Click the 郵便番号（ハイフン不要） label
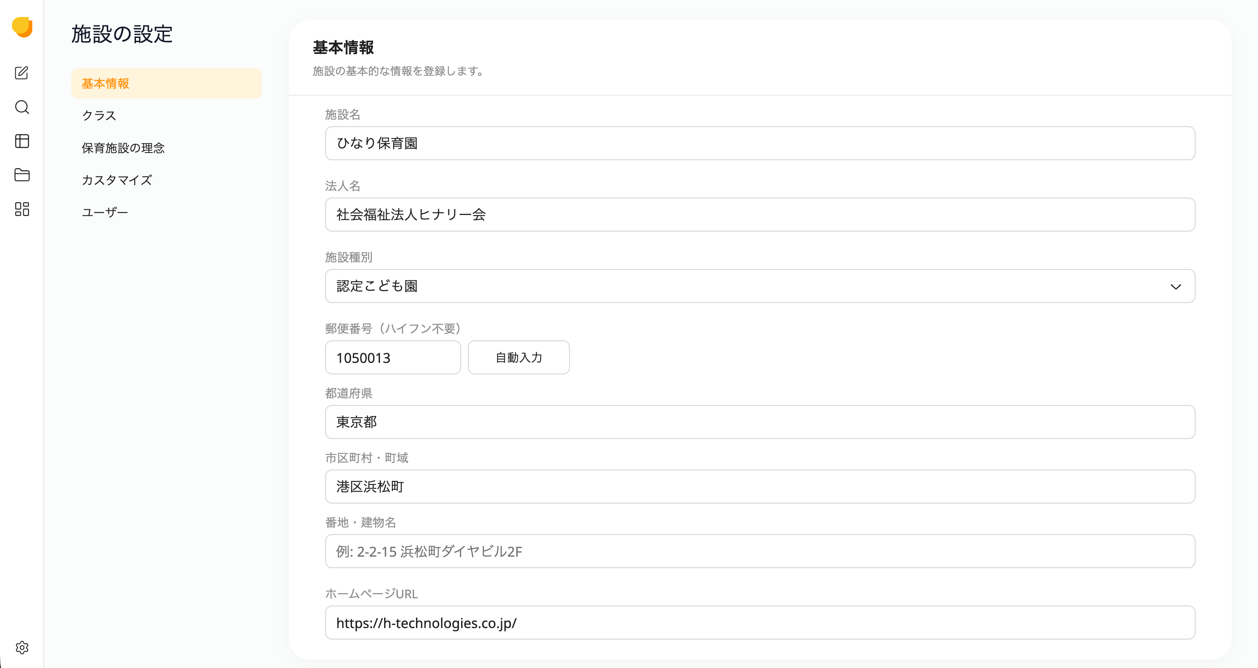1258x668 pixels. [x=393, y=328]
